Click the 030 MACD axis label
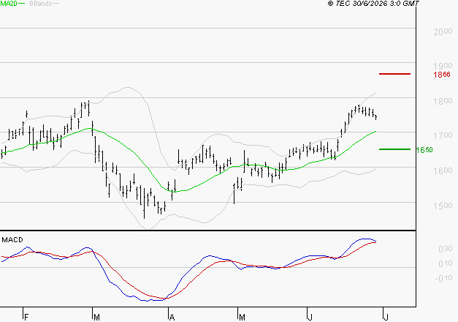Screen dimensions: 458x322 coord(446,249)
